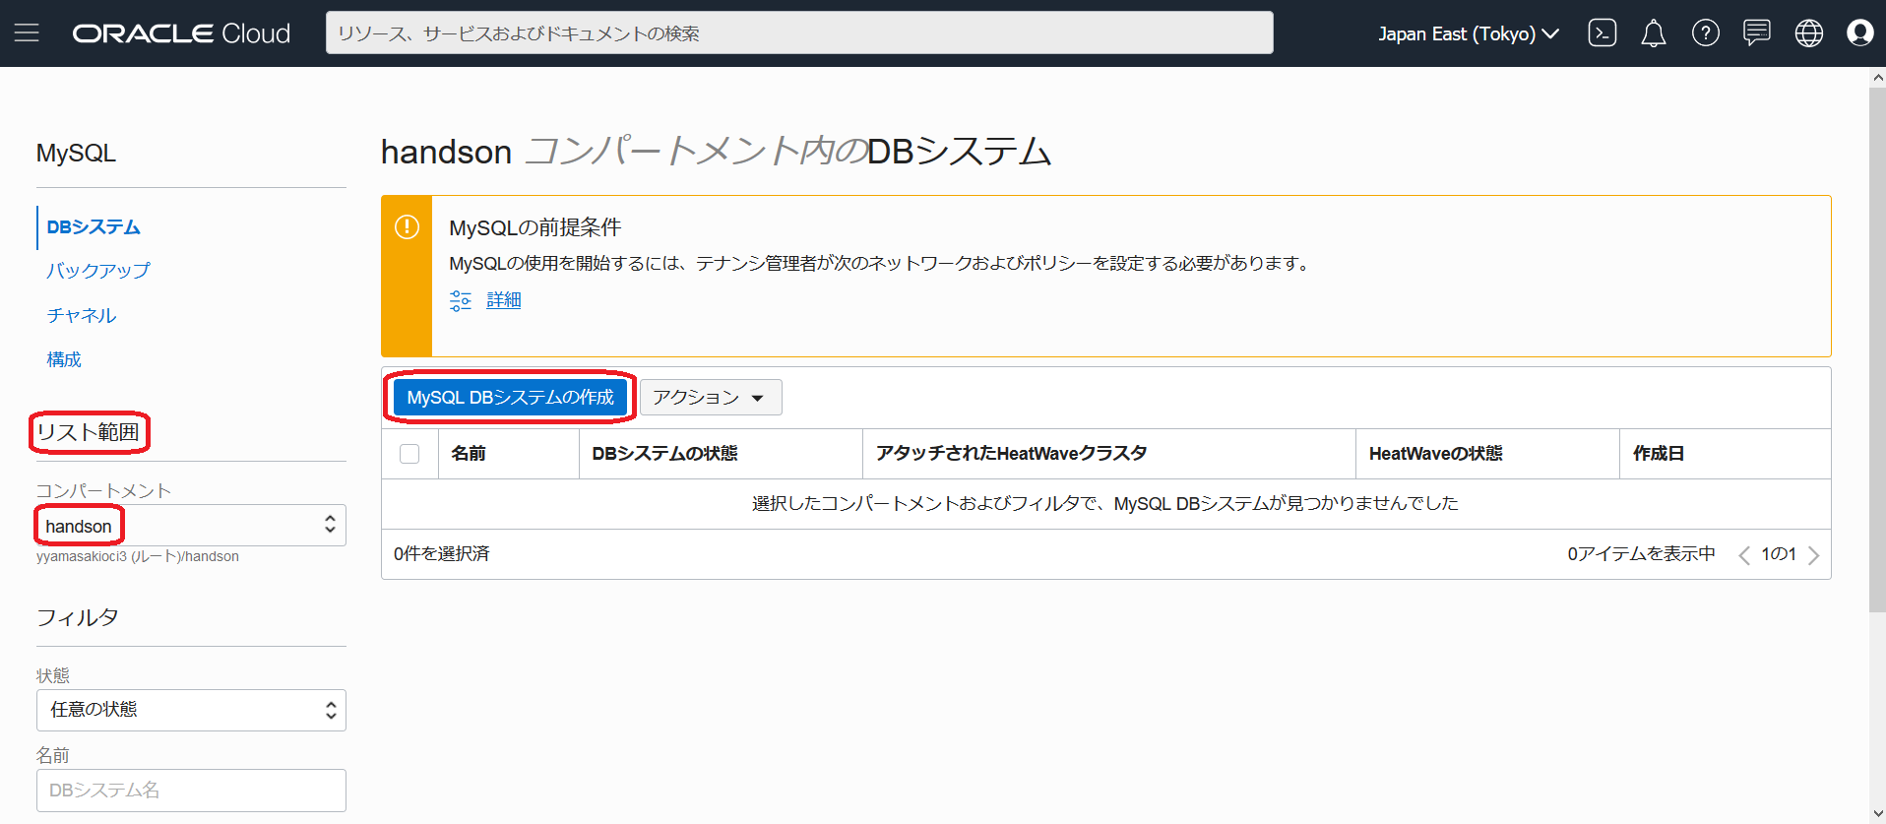Select DBシステム in the MySQL sidebar
This screenshot has height=824, width=1886.
(x=94, y=227)
